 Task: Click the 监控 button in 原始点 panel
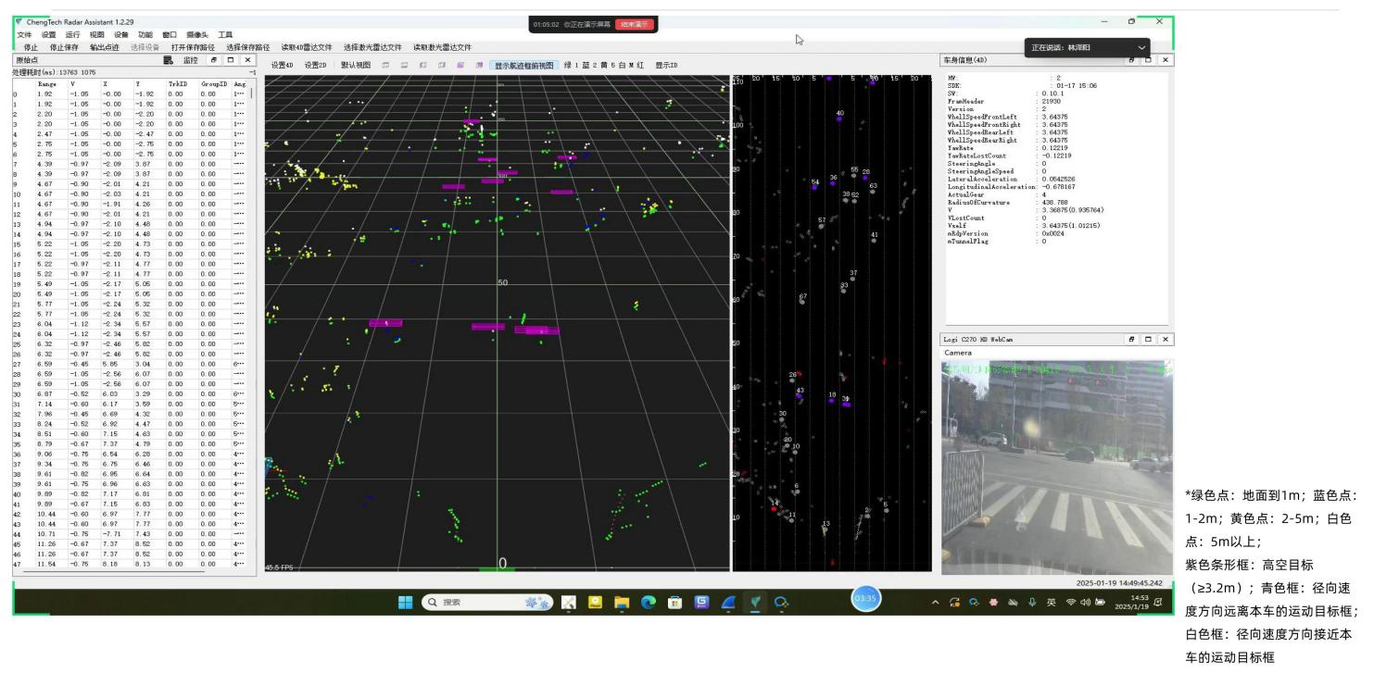190,60
